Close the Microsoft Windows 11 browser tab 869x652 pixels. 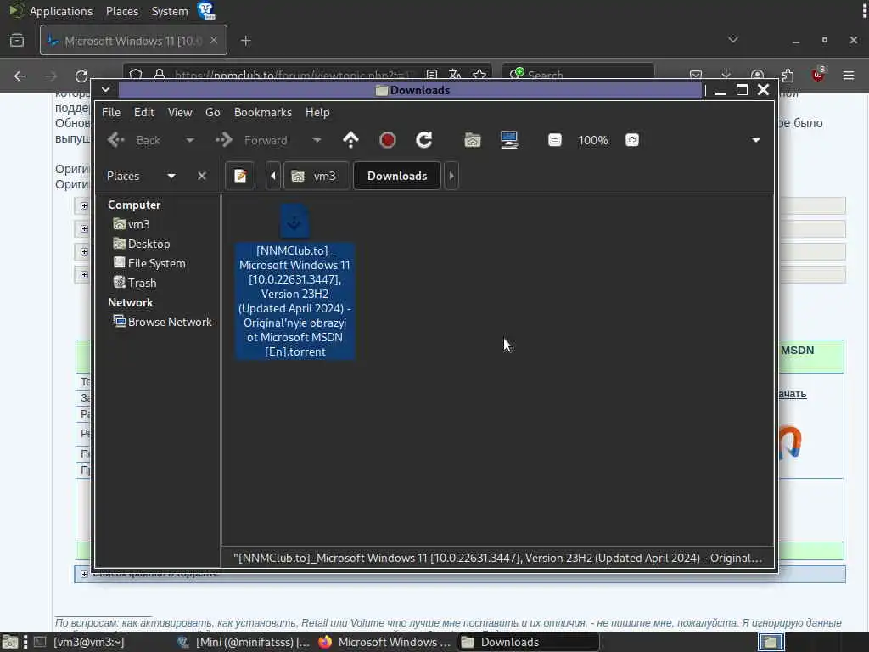pos(214,41)
